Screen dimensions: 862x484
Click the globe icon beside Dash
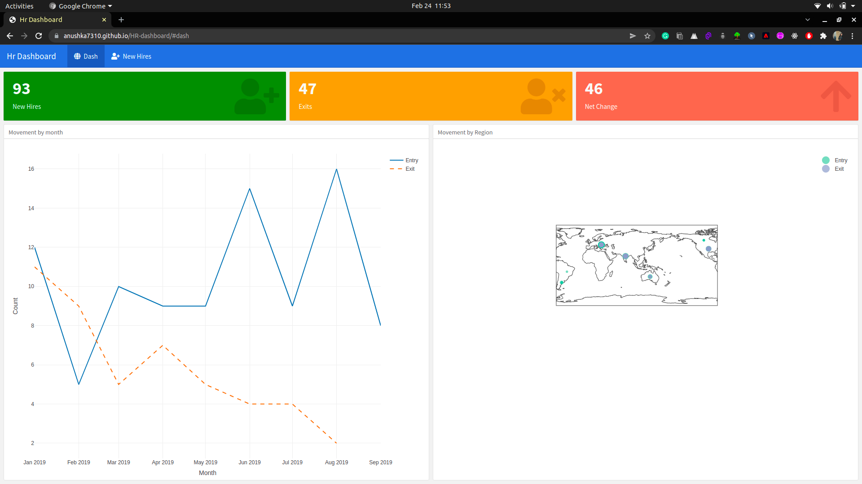tap(77, 56)
